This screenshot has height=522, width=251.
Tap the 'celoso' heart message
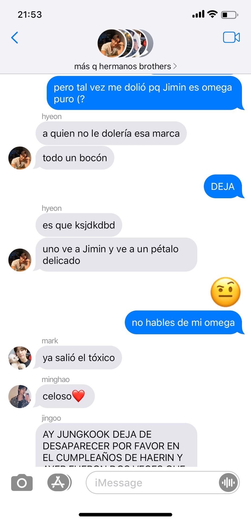[x=64, y=396]
